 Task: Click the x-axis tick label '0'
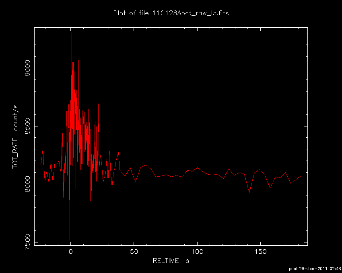click(71, 252)
